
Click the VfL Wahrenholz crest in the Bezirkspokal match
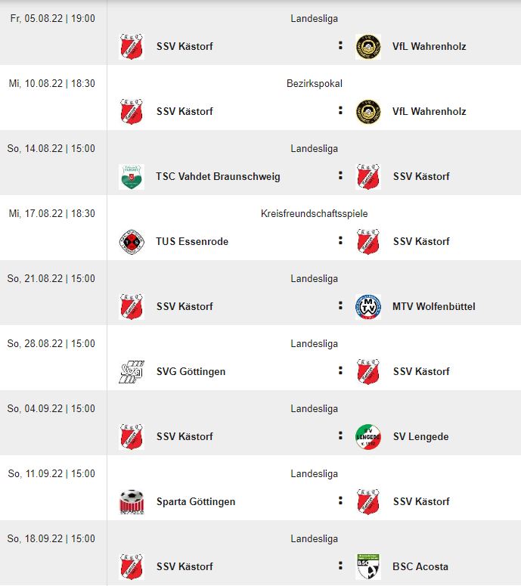368,111
